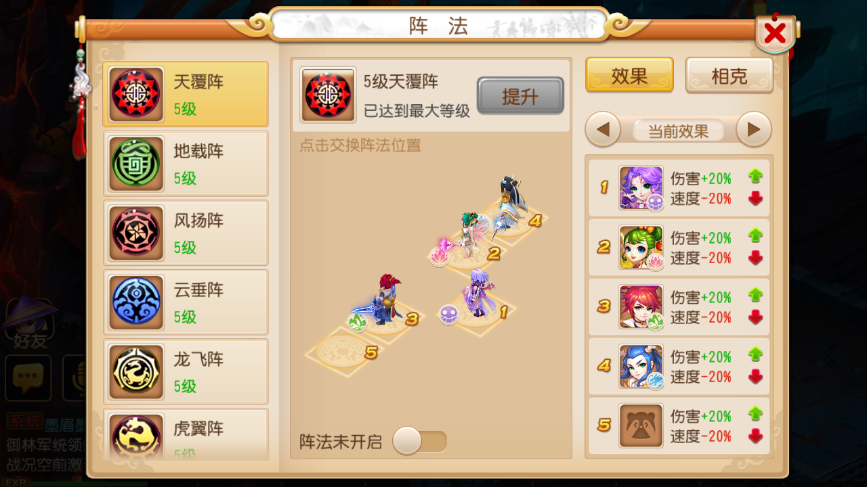Screen dimensions: 867x487
Task: Click the green-haired character portrait in slot 2
Action: 641,248
